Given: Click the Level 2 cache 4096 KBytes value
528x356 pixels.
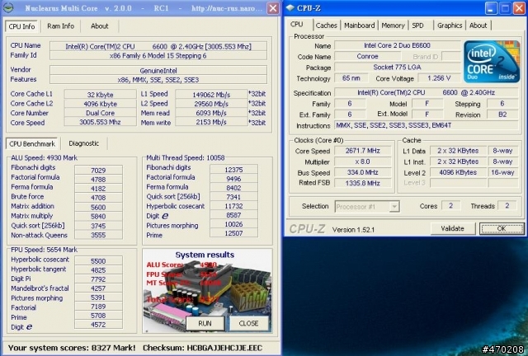Looking at the screenshot, I should [458, 172].
